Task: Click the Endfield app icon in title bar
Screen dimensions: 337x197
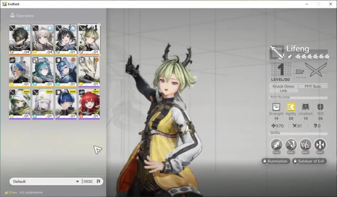Action: click(x=4, y=4)
